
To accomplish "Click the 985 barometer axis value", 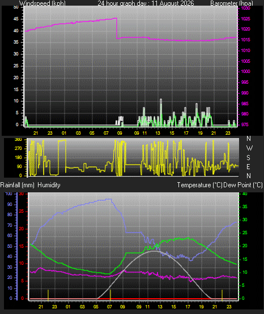I will pos(245,104).
